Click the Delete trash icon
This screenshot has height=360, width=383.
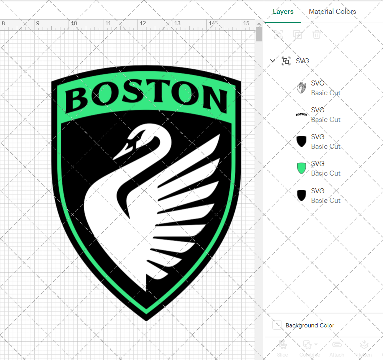[x=317, y=35]
